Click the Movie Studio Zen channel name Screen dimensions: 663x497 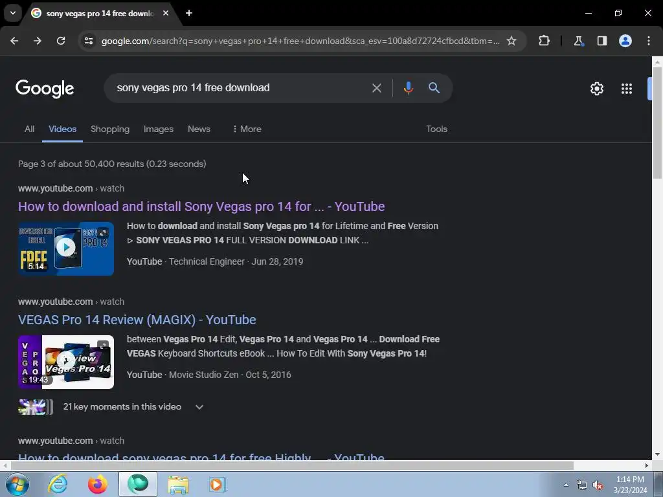tap(204, 375)
